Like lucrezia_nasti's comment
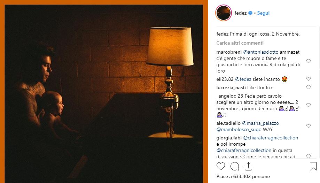Screen dimensions: 320x183 (x=308, y=87)
